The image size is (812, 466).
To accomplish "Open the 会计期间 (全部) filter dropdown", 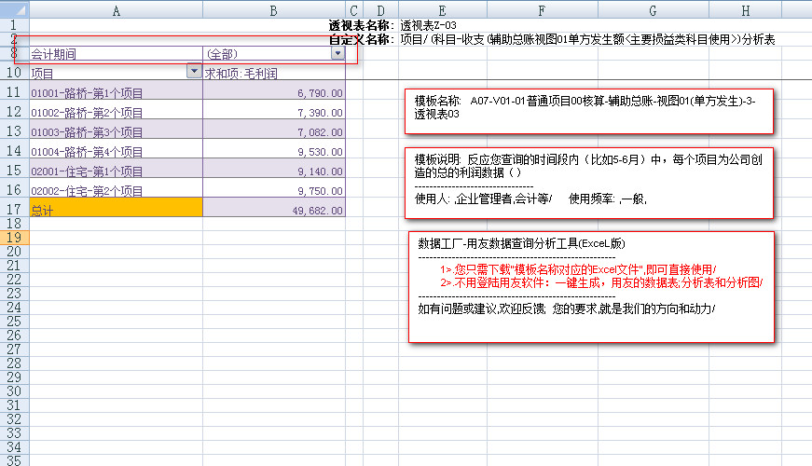I will (337, 54).
